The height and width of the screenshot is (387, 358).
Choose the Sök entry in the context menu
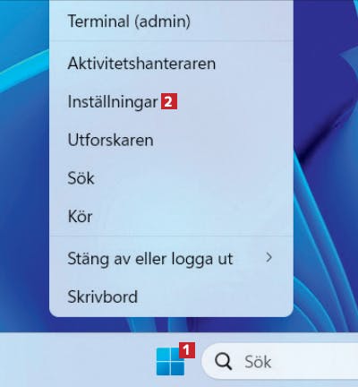(x=171, y=178)
